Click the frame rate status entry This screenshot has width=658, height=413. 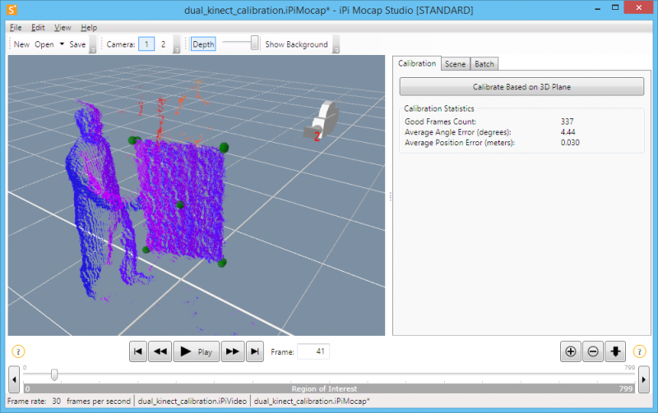(69, 401)
